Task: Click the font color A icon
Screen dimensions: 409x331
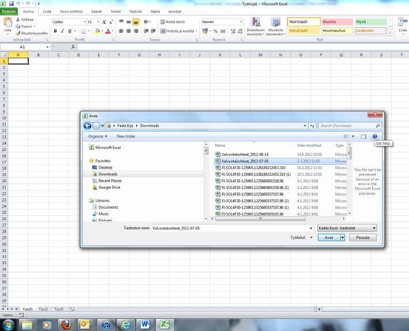Action: click(108, 31)
